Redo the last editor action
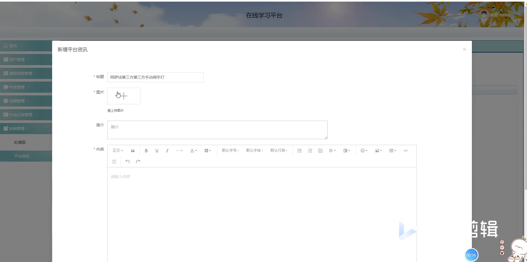Image resolution: width=527 pixels, height=262 pixels. click(138, 162)
